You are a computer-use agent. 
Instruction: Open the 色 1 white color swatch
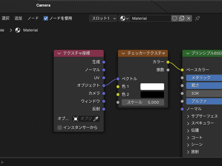(x=152, y=86)
